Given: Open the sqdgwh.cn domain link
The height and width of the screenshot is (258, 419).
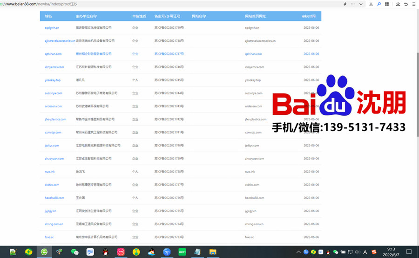Looking at the screenshot, I should coord(52,28).
